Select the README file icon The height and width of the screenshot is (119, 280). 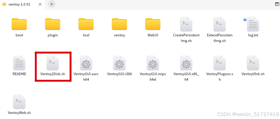coord(19,63)
